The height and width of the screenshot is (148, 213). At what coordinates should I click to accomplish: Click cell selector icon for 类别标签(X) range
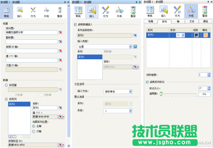[60, 145]
